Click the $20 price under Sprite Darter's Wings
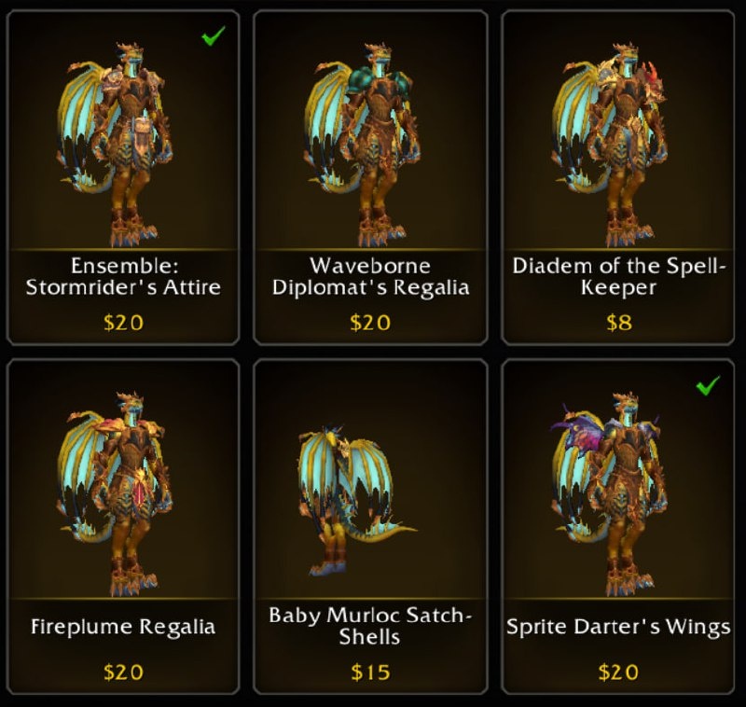Viewport: 746px width, 707px height. pyautogui.click(x=618, y=672)
